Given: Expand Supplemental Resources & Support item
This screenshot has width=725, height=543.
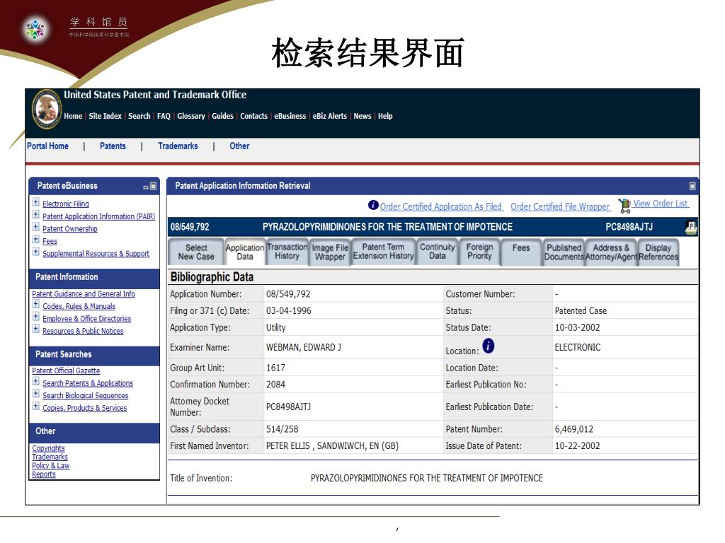Looking at the screenshot, I should tap(35, 252).
